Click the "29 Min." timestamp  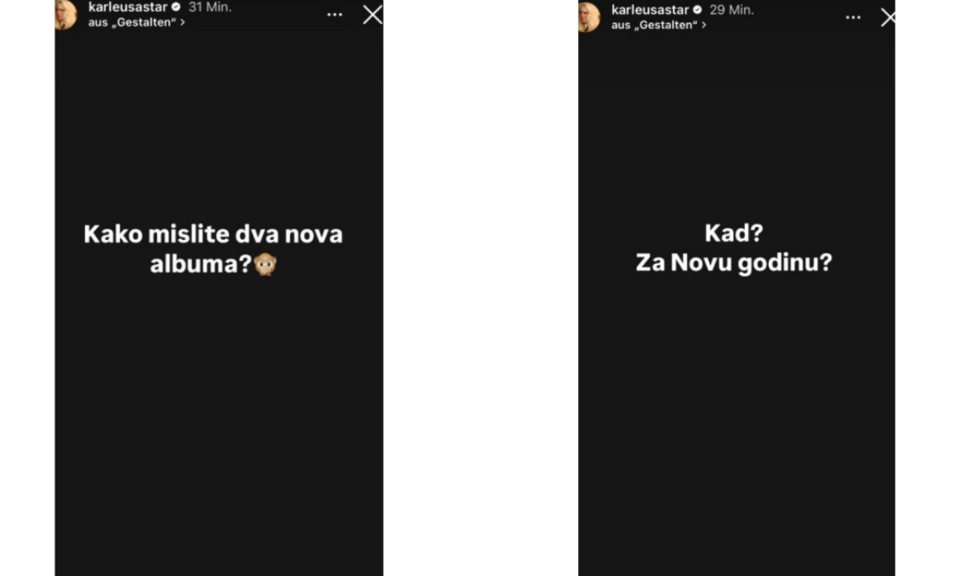[732, 10]
